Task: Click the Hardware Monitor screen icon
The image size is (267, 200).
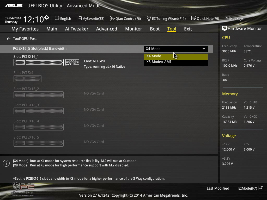Action: [x=224, y=28]
